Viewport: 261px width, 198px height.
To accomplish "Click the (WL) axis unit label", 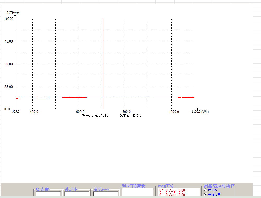I will click(x=205, y=112).
